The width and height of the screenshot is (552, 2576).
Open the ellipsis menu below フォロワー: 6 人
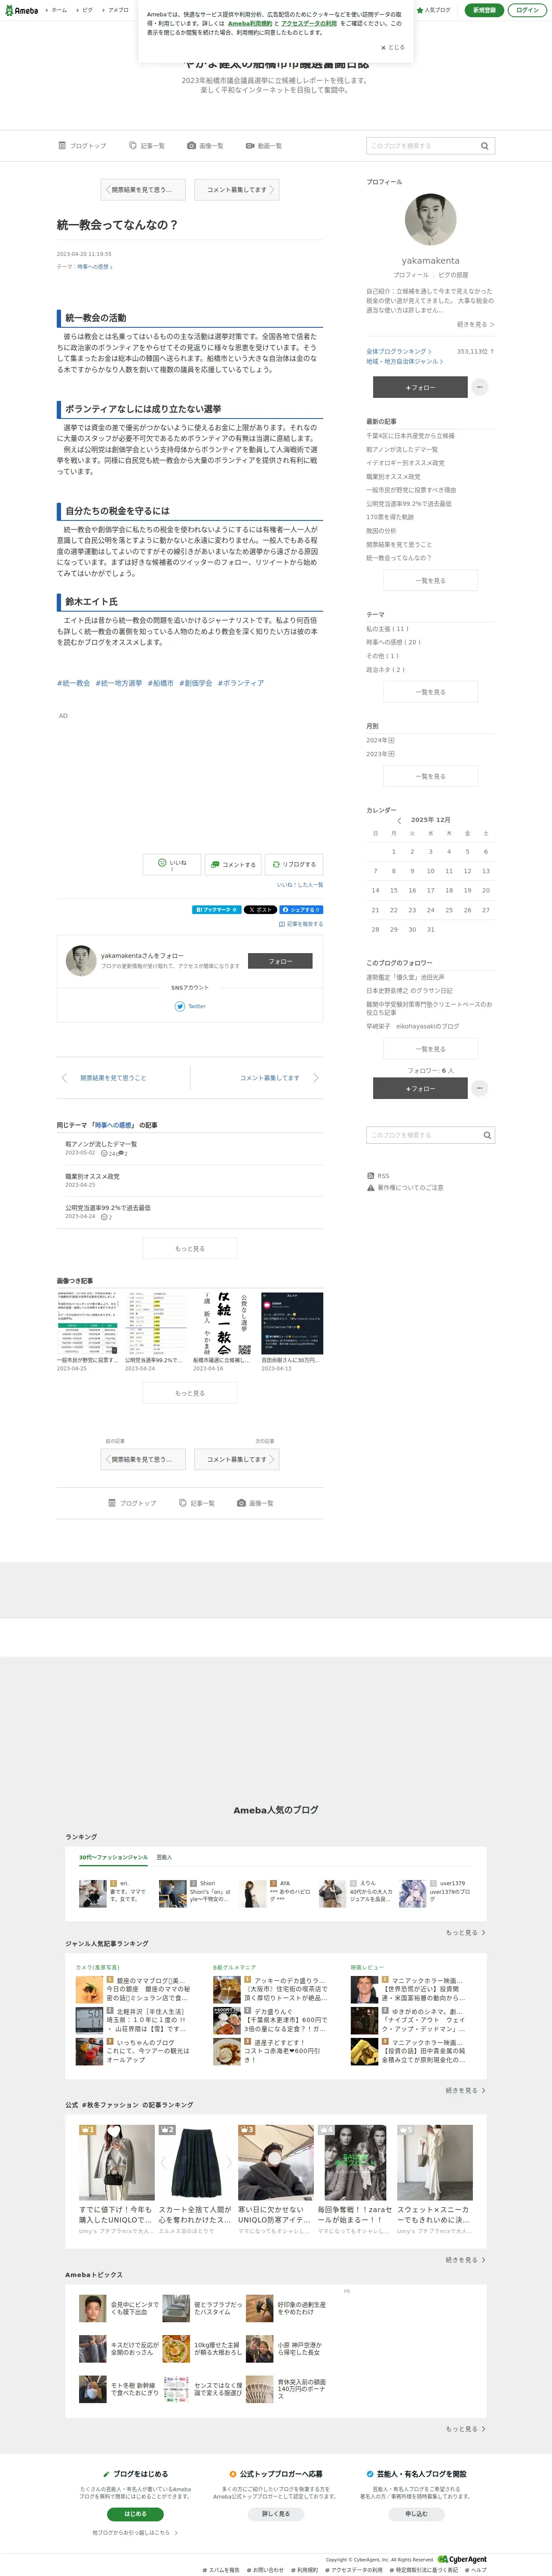tap(480, 1088)
